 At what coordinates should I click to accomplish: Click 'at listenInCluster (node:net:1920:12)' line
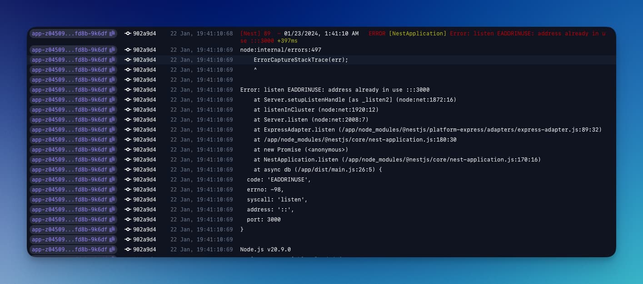click(x=316, y=110)
